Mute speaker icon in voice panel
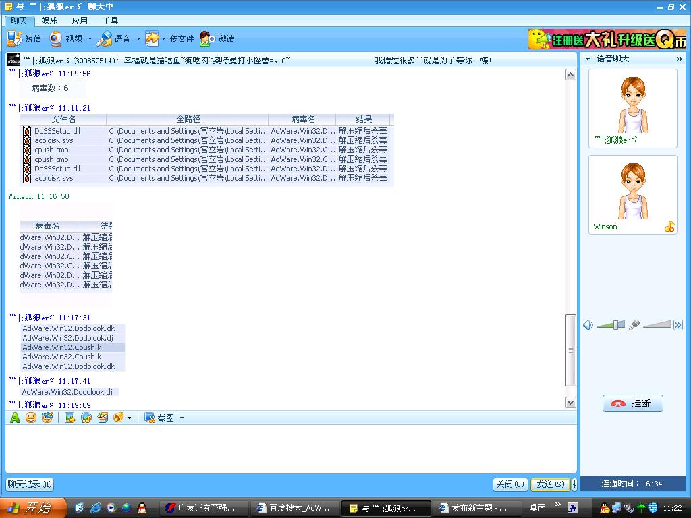691x518 pixels. 588,325
